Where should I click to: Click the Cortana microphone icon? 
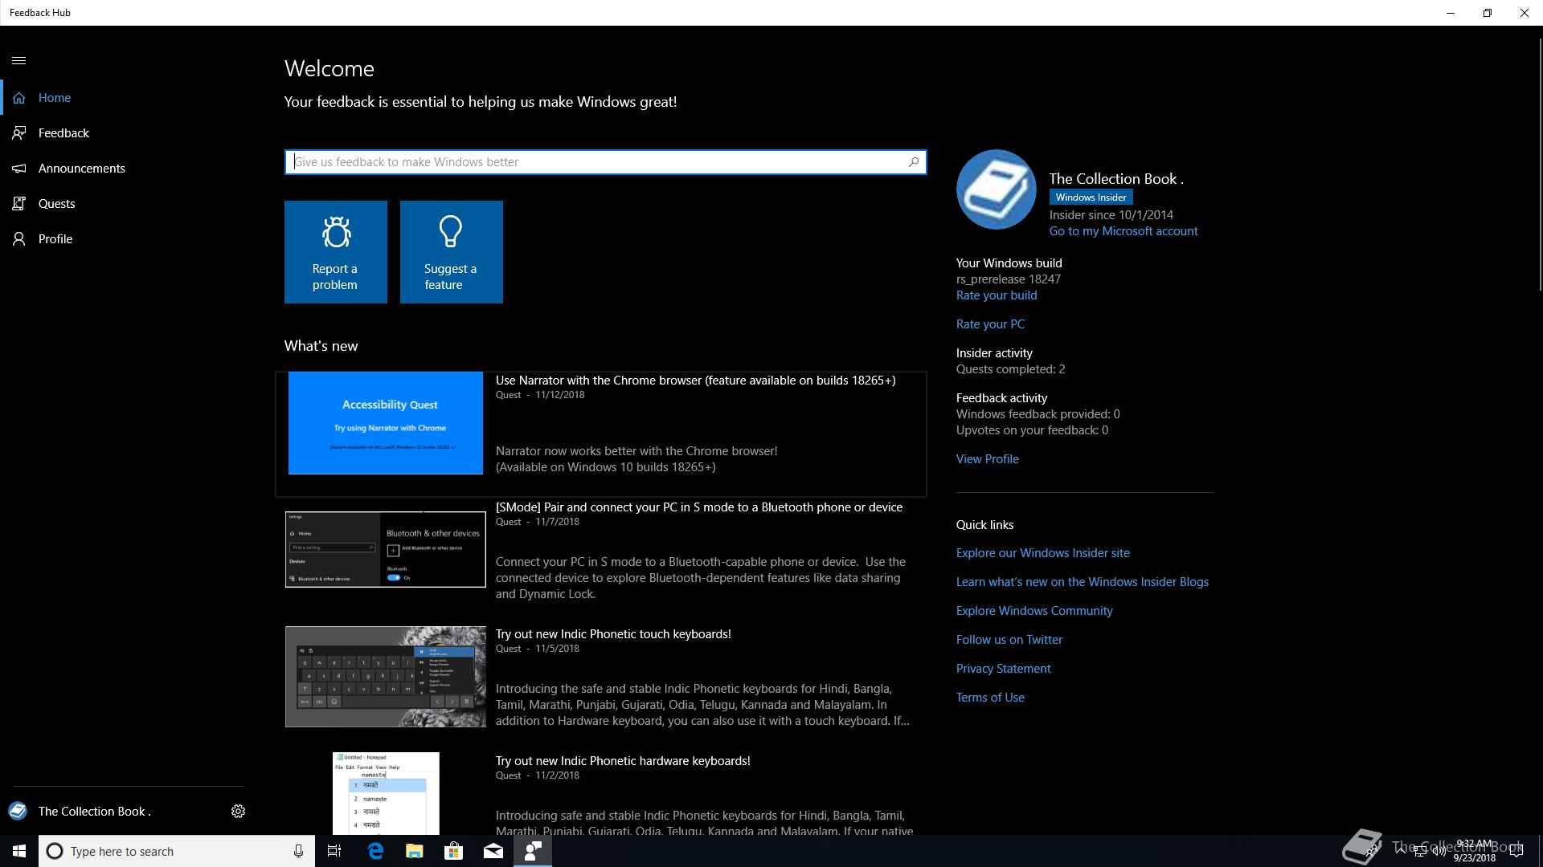[x=298, y=851]
